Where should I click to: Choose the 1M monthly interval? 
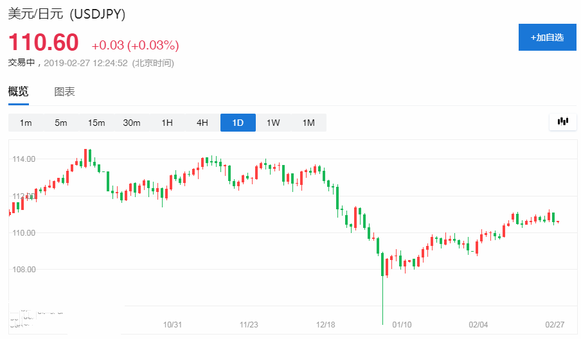308,123
